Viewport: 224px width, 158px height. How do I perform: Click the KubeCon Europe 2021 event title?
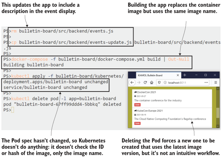pos(149,111)
